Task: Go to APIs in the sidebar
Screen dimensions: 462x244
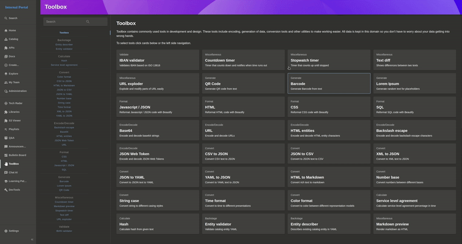Action: coord(12,47)
